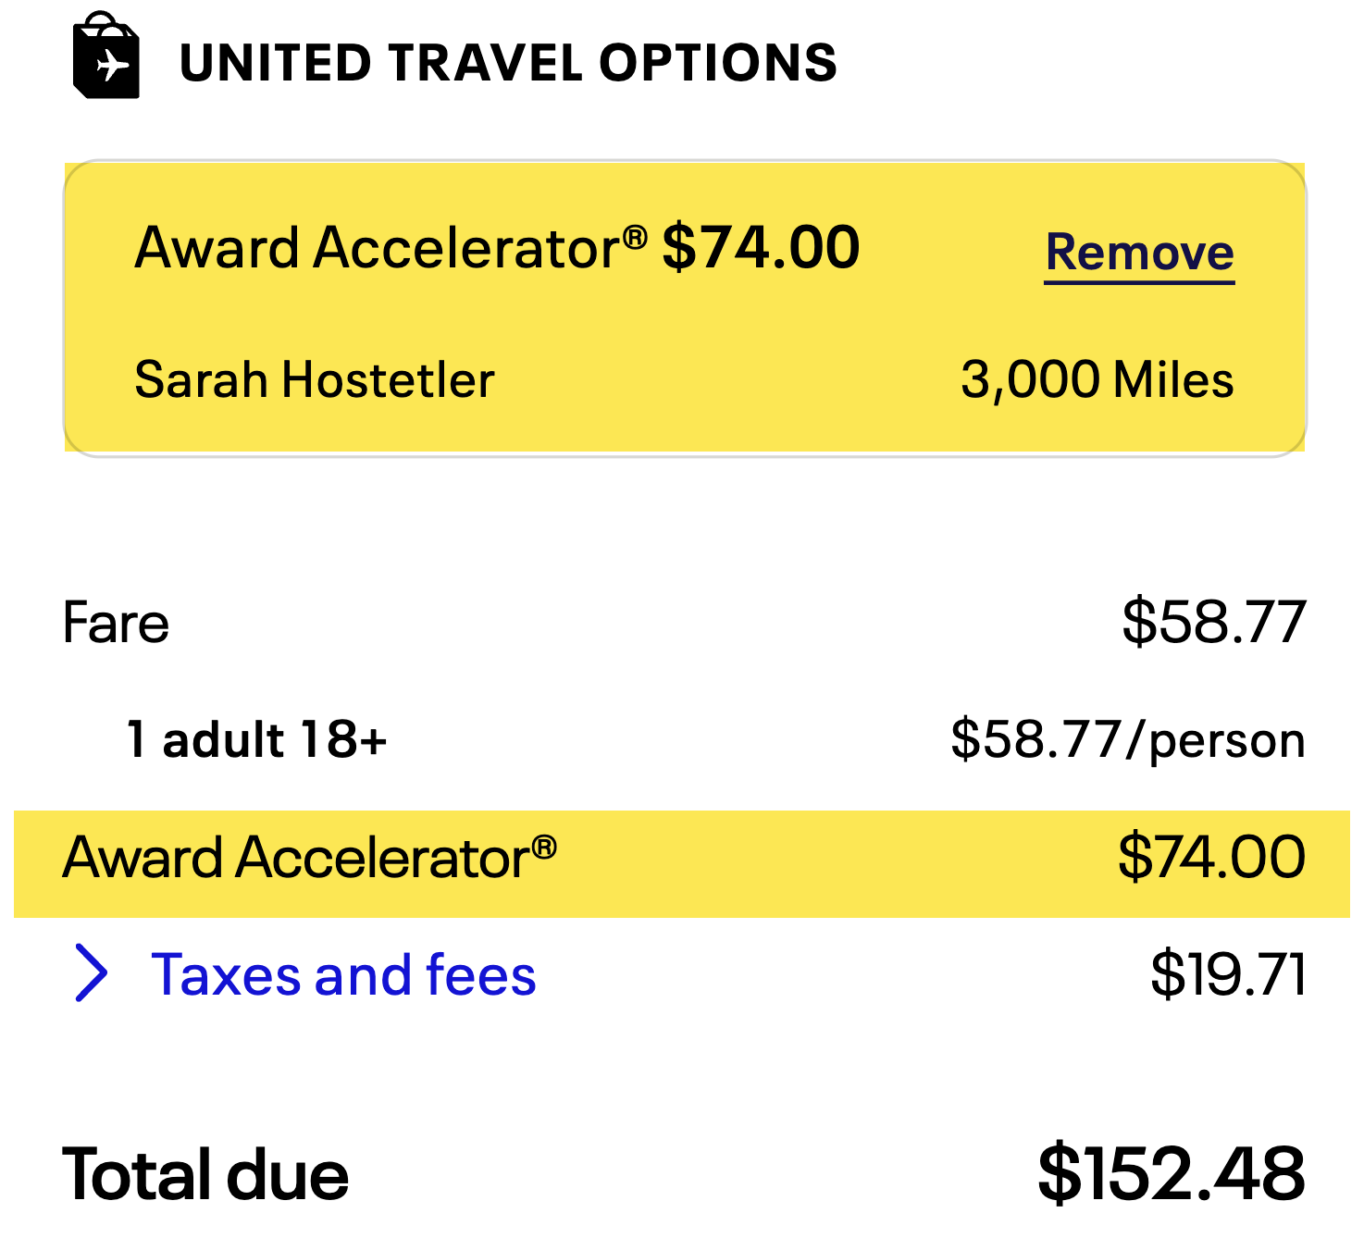The image size is (1364, 1238).
Task: Click the highlighted Award Accelerator price row
Action: coord(682,862)
